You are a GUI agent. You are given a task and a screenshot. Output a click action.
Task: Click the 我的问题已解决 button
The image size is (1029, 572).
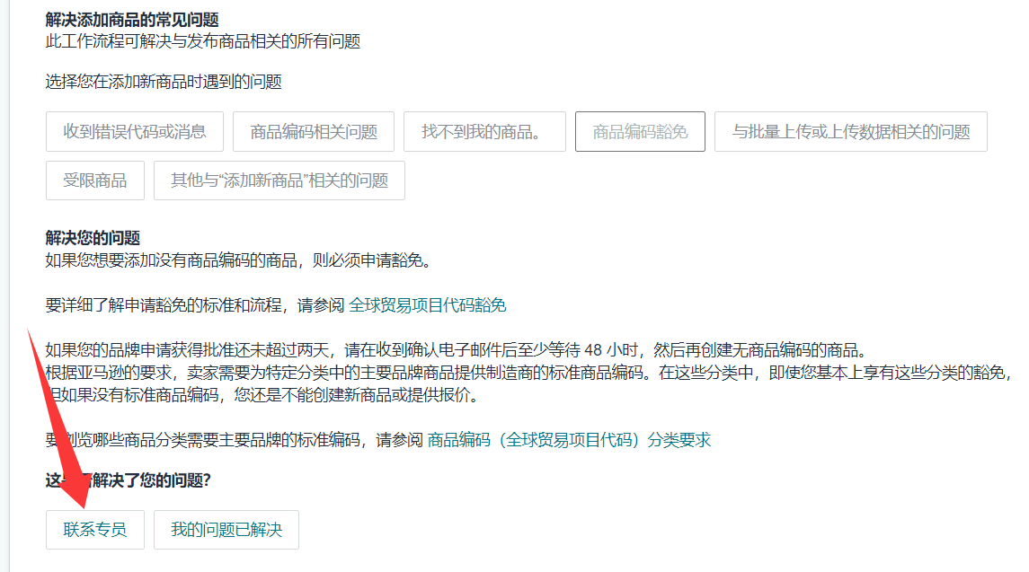point(226,530)
